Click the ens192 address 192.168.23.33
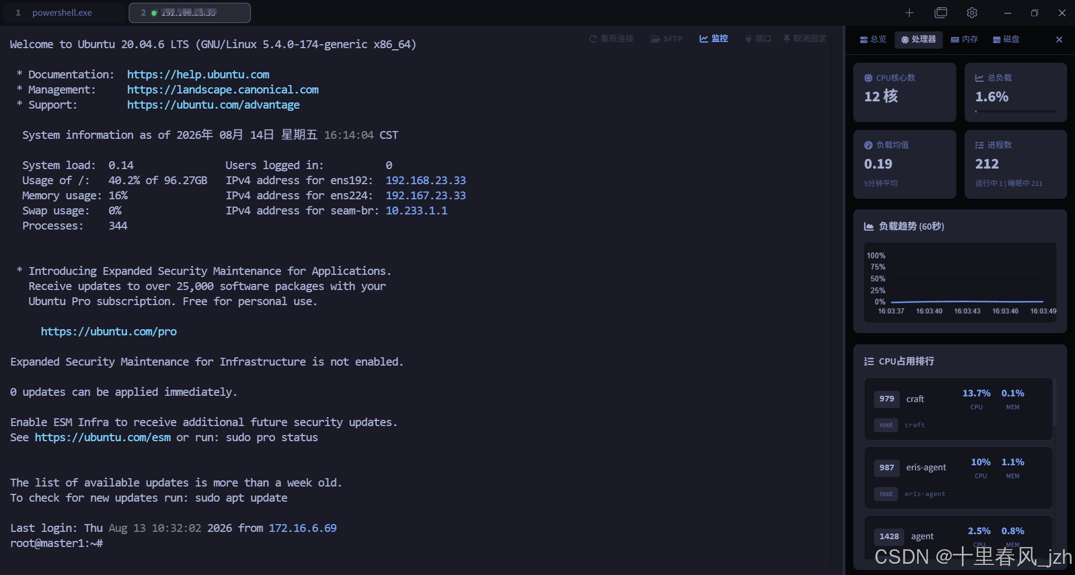This screenshot has width=1075, height=575. coord(426,180)
